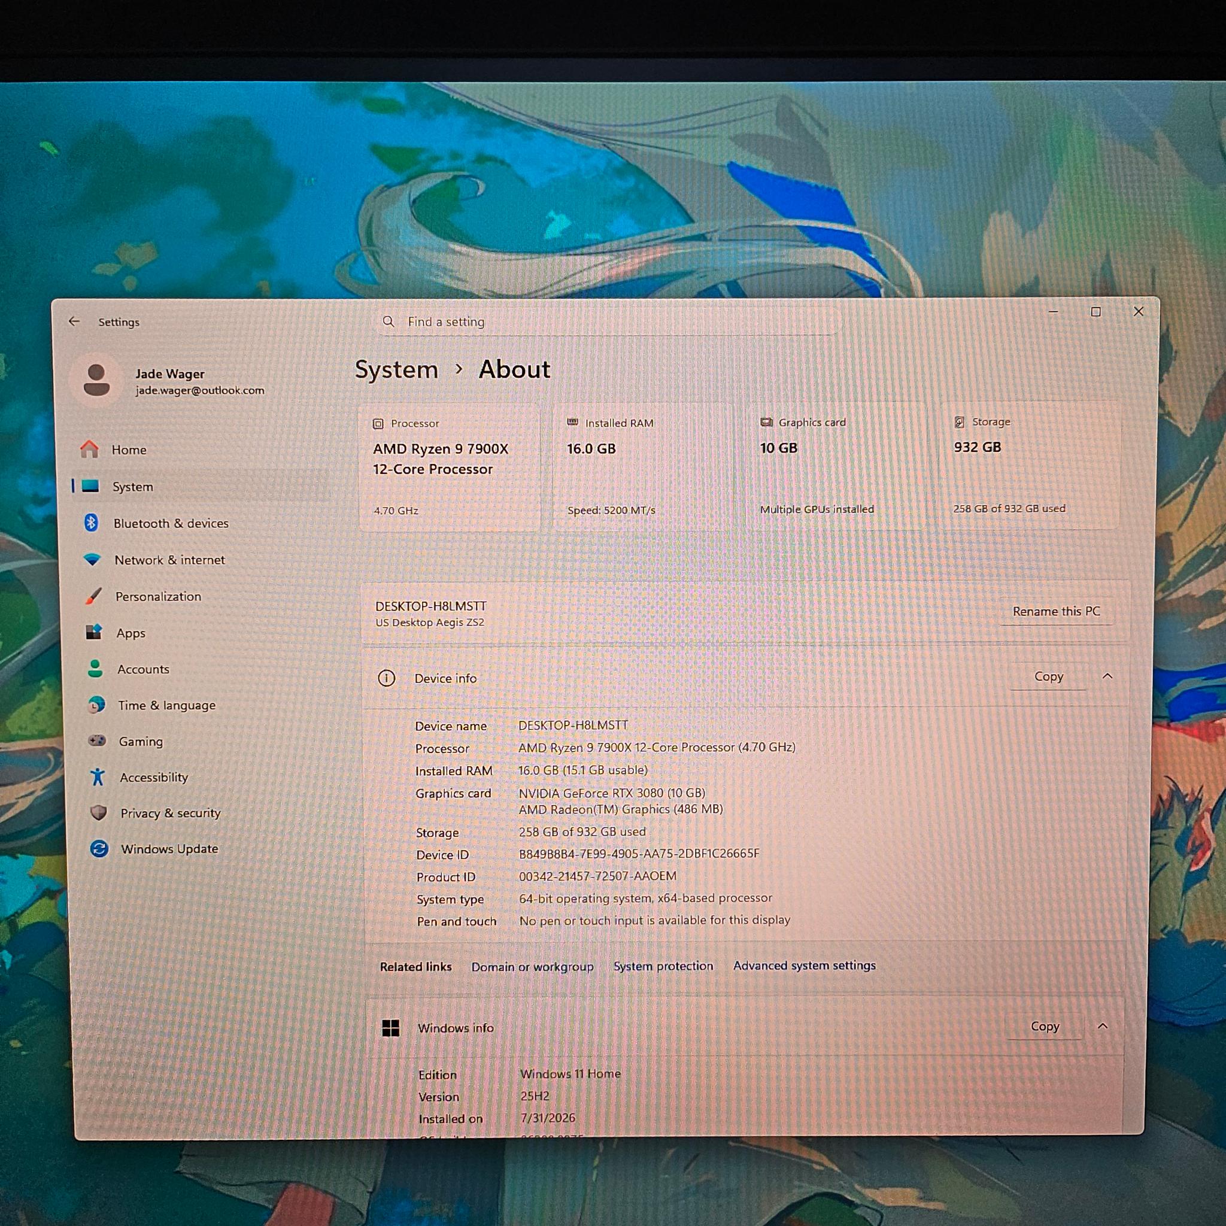
Task: Open Time & language settings
Action: click(x=207, y=705)
